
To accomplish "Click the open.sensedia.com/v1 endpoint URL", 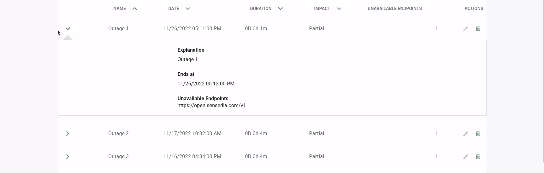I will [211, 106].
